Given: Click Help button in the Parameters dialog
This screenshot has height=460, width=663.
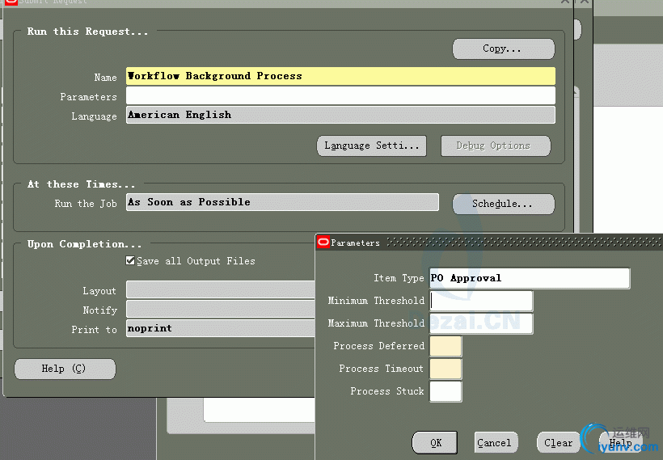Looking at the screenshot, I should click(x=620, y=443).
